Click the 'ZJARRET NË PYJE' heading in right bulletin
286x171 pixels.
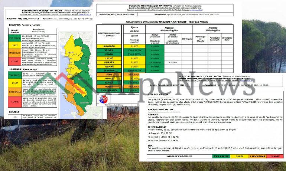click(x=158, y=95)
